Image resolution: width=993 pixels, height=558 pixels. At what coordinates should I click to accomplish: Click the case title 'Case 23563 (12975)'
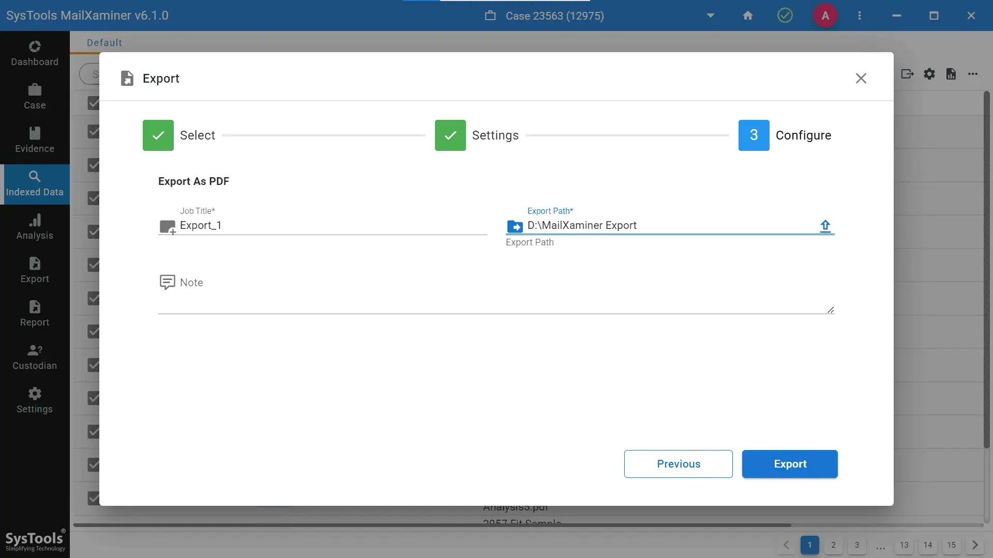pos(555,16)
